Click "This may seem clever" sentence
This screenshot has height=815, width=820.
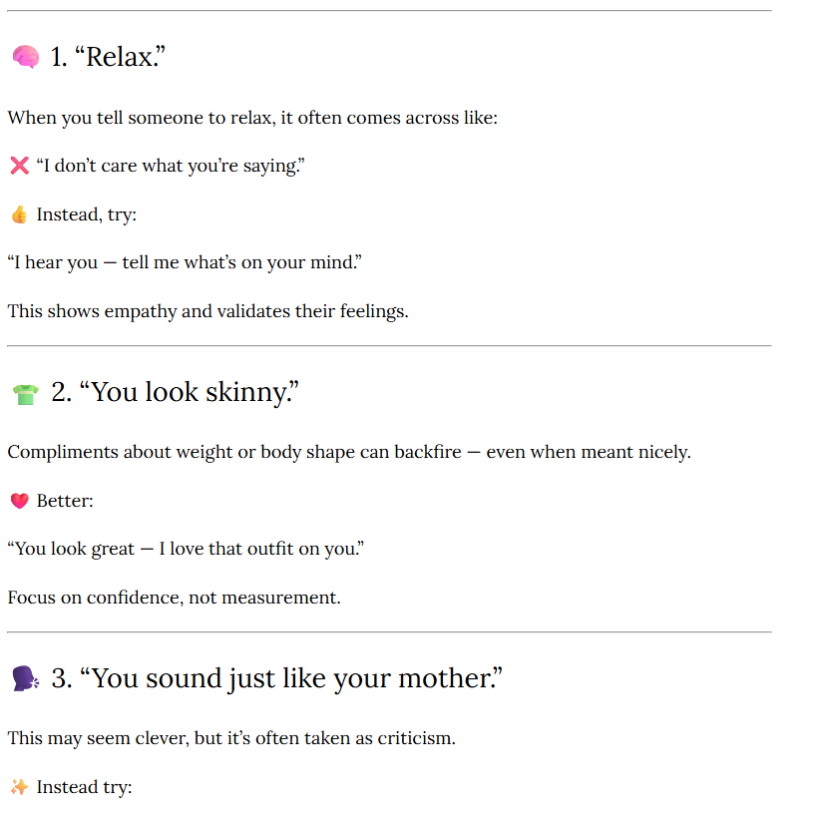pos(230,738)
